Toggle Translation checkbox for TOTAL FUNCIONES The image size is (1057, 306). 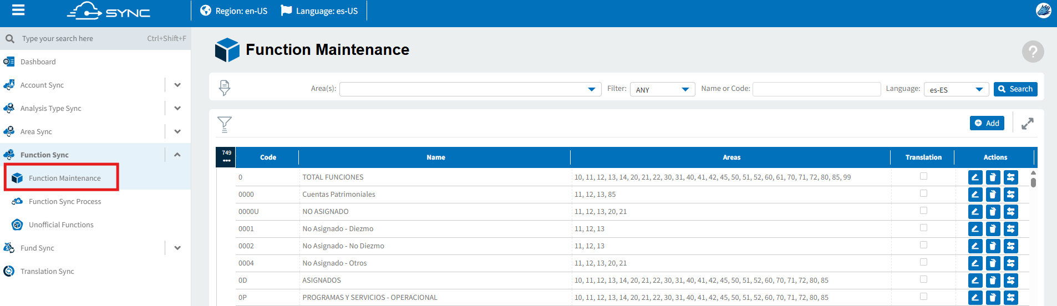coord(923,176)
